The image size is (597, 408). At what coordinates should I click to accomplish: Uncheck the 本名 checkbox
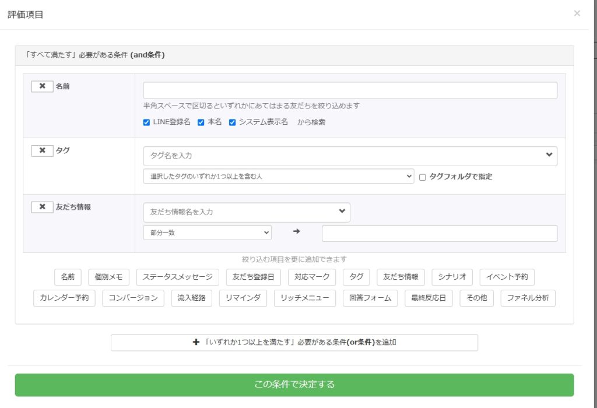tap(201, 122)
